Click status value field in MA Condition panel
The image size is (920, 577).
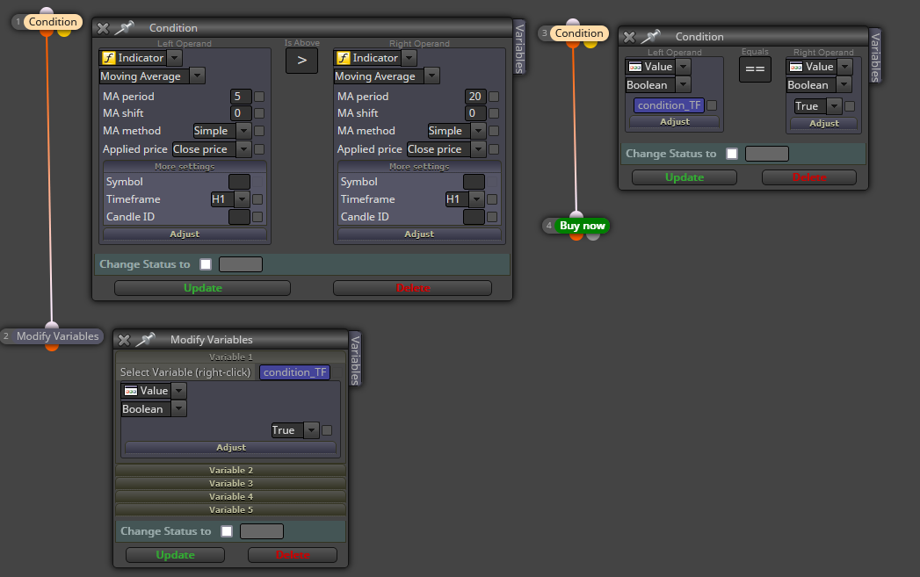tap(241, 264)
